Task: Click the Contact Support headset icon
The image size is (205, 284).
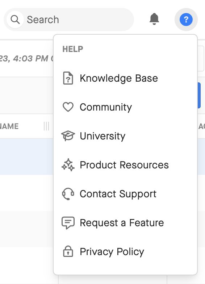Action: [x=68, y=194]
